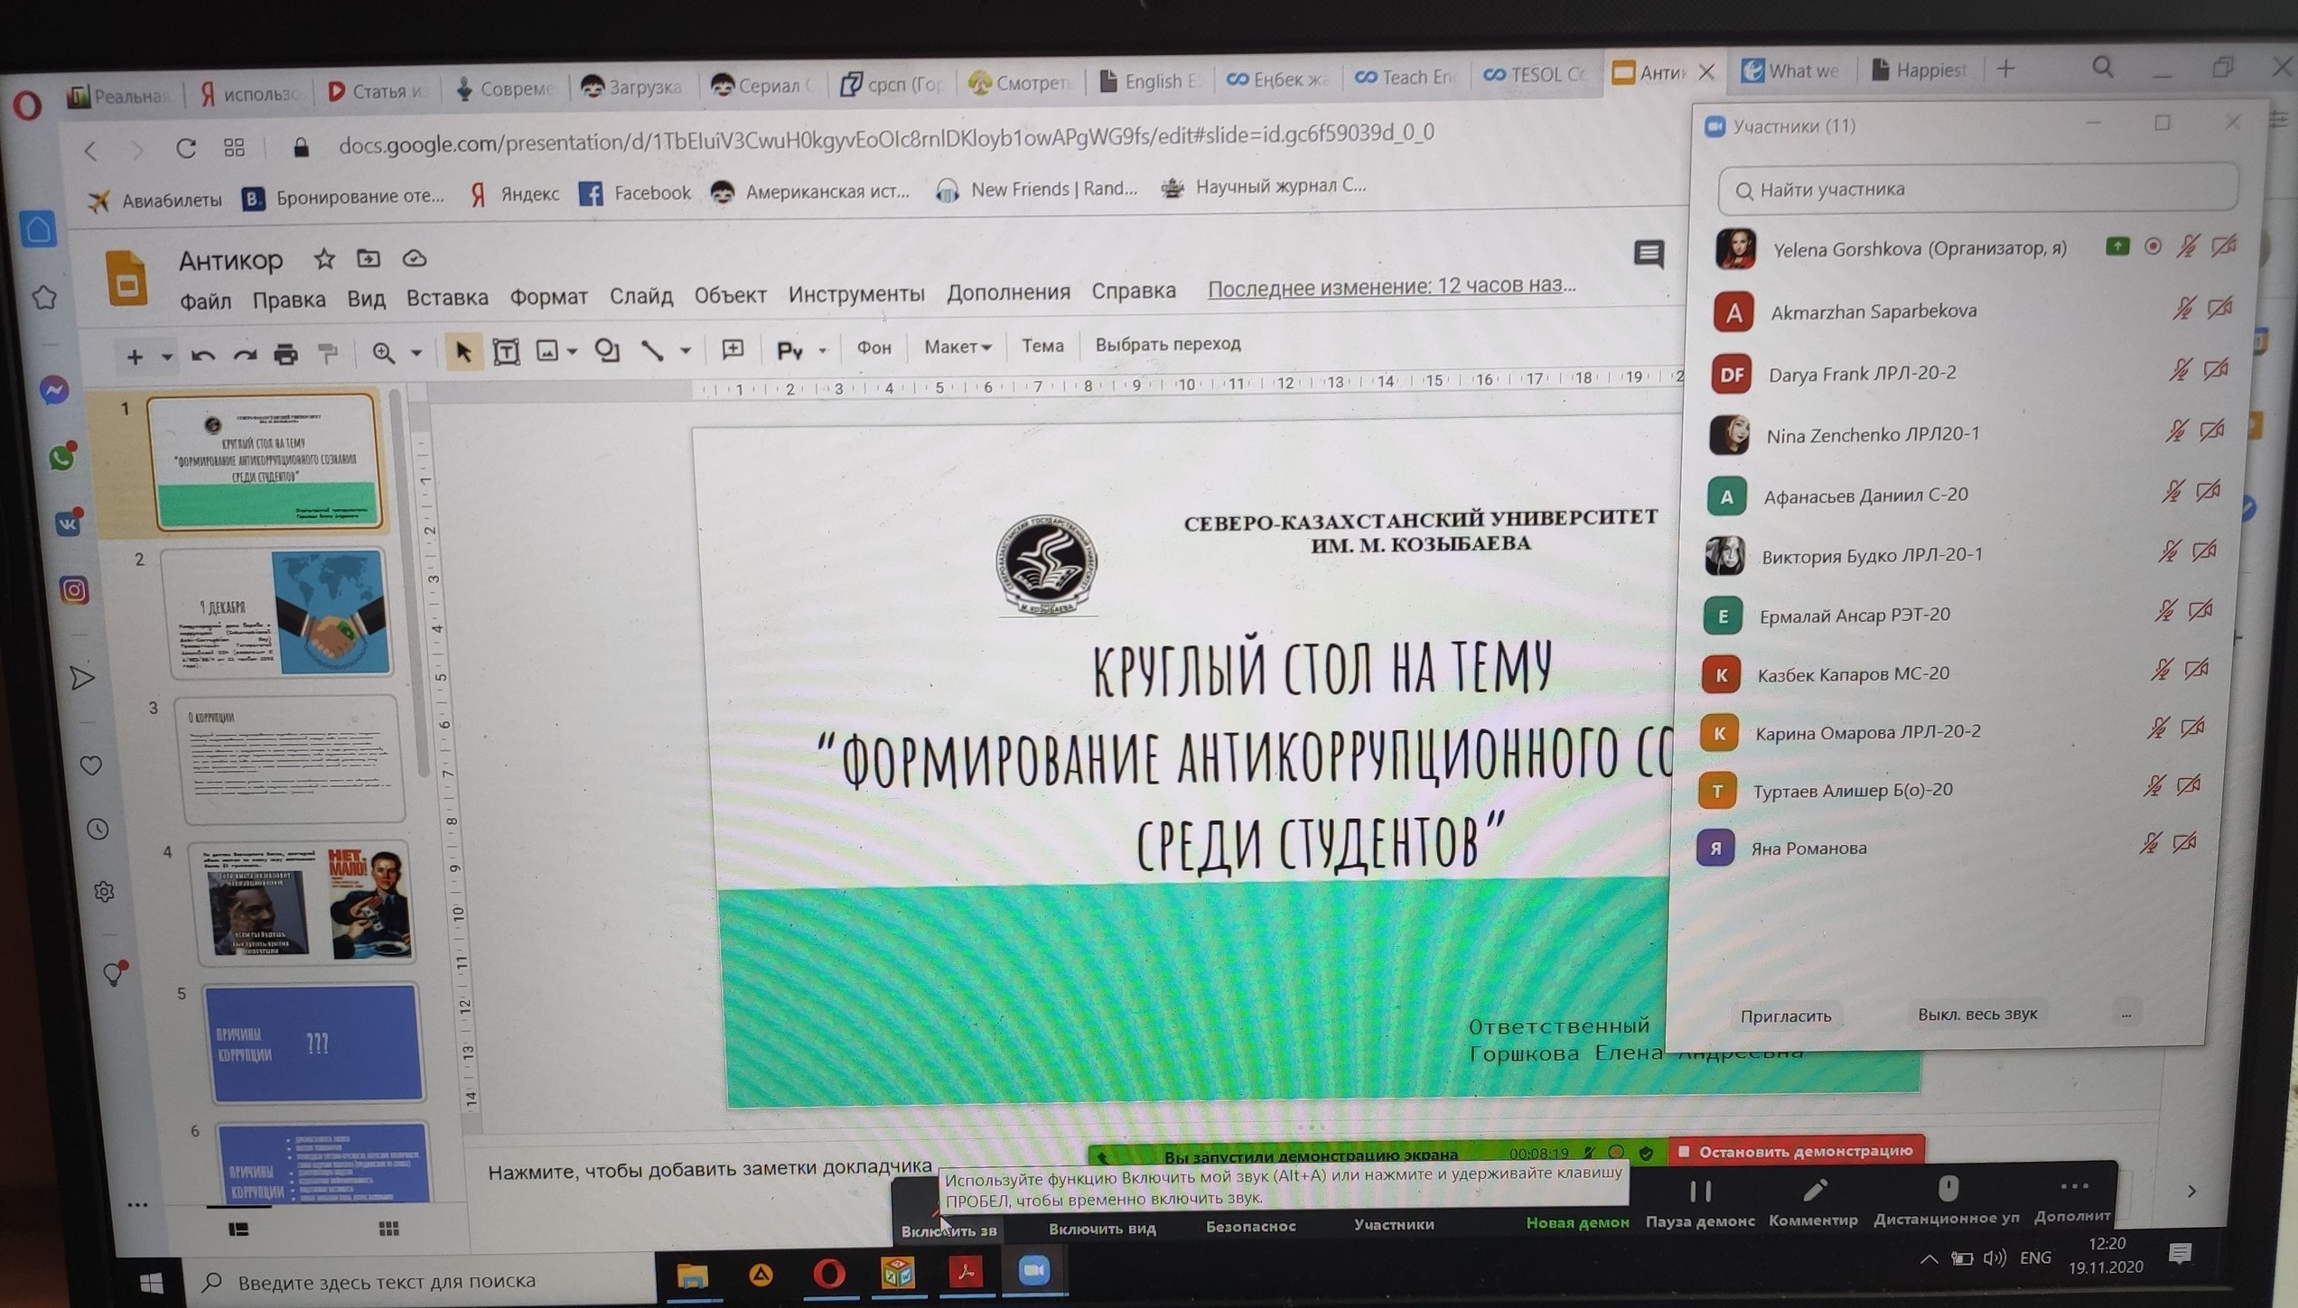The width and height of the screenshot is (2298, 1308).
Task: Switch to grid view at panel bottom
Action: [388, 1229]
